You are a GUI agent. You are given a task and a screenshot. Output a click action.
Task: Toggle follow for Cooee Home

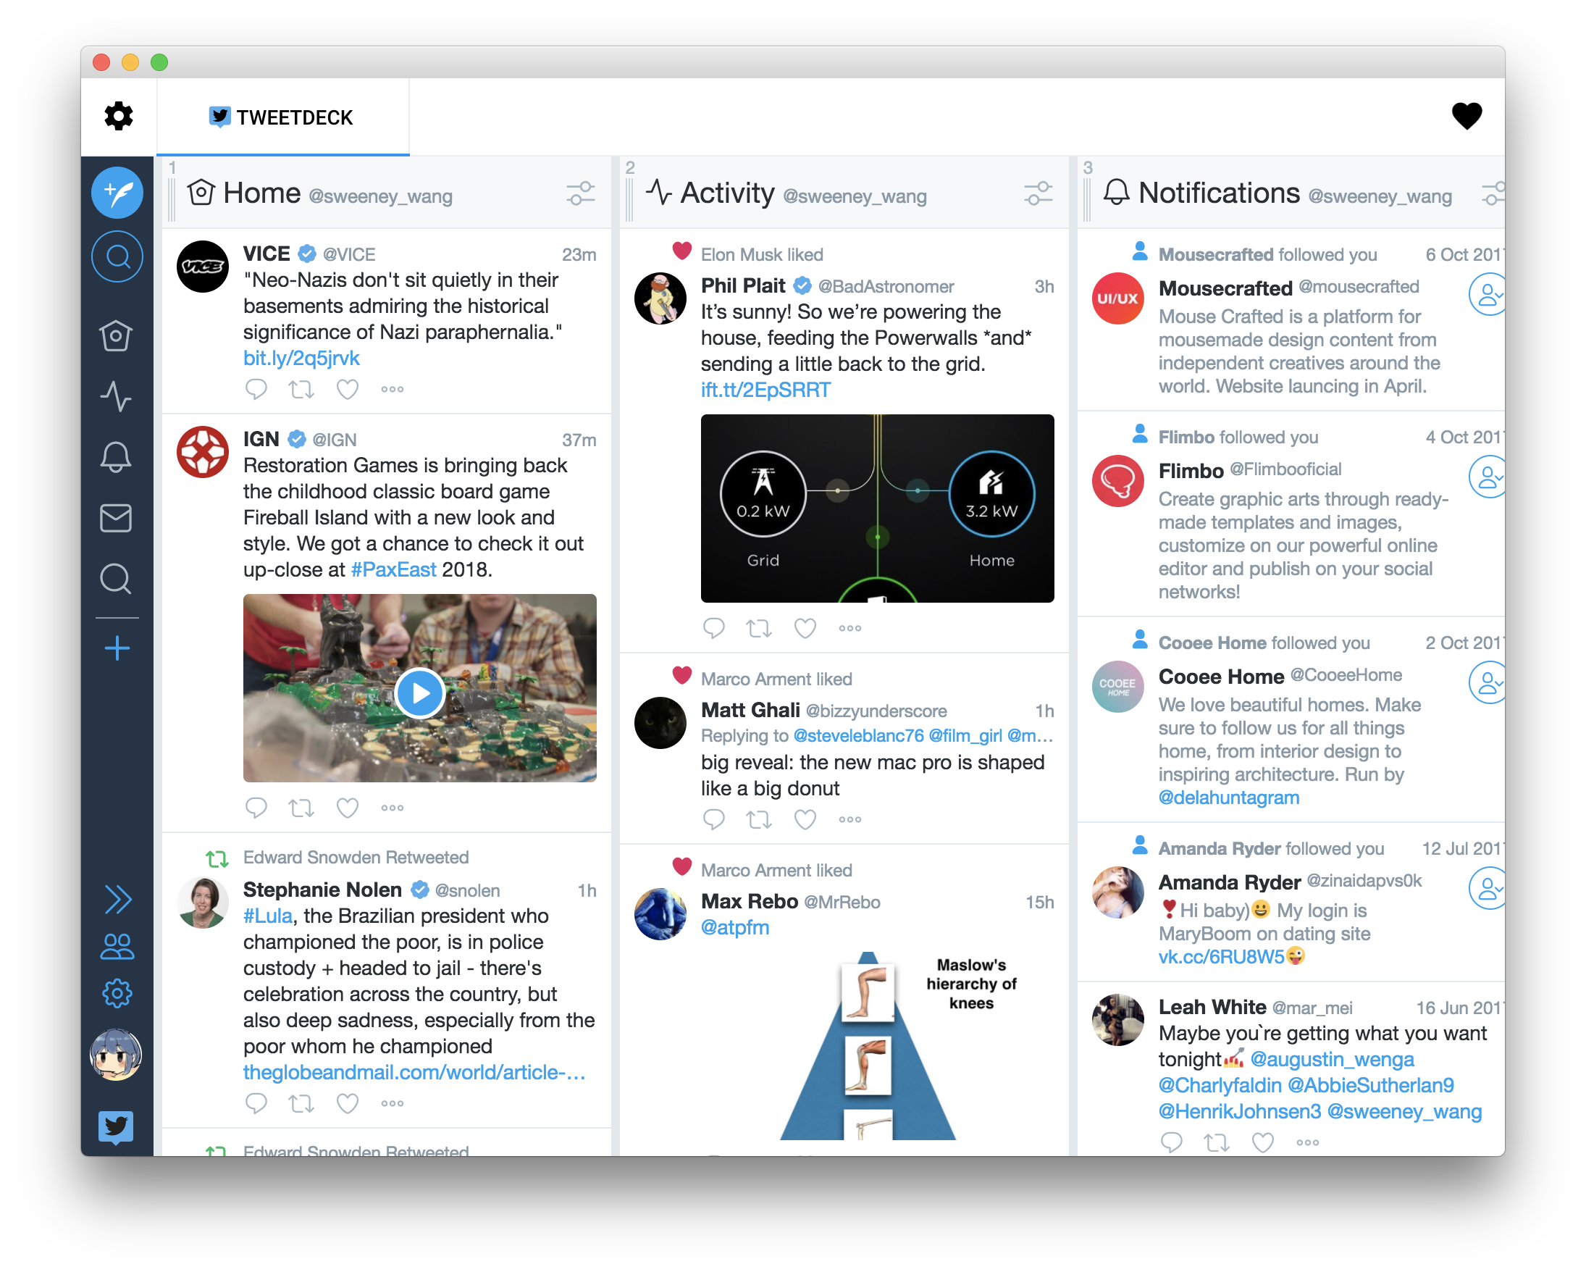(x=1487, y=682)
